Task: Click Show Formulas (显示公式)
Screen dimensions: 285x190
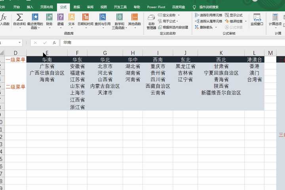Action: (x=234, y=15)
